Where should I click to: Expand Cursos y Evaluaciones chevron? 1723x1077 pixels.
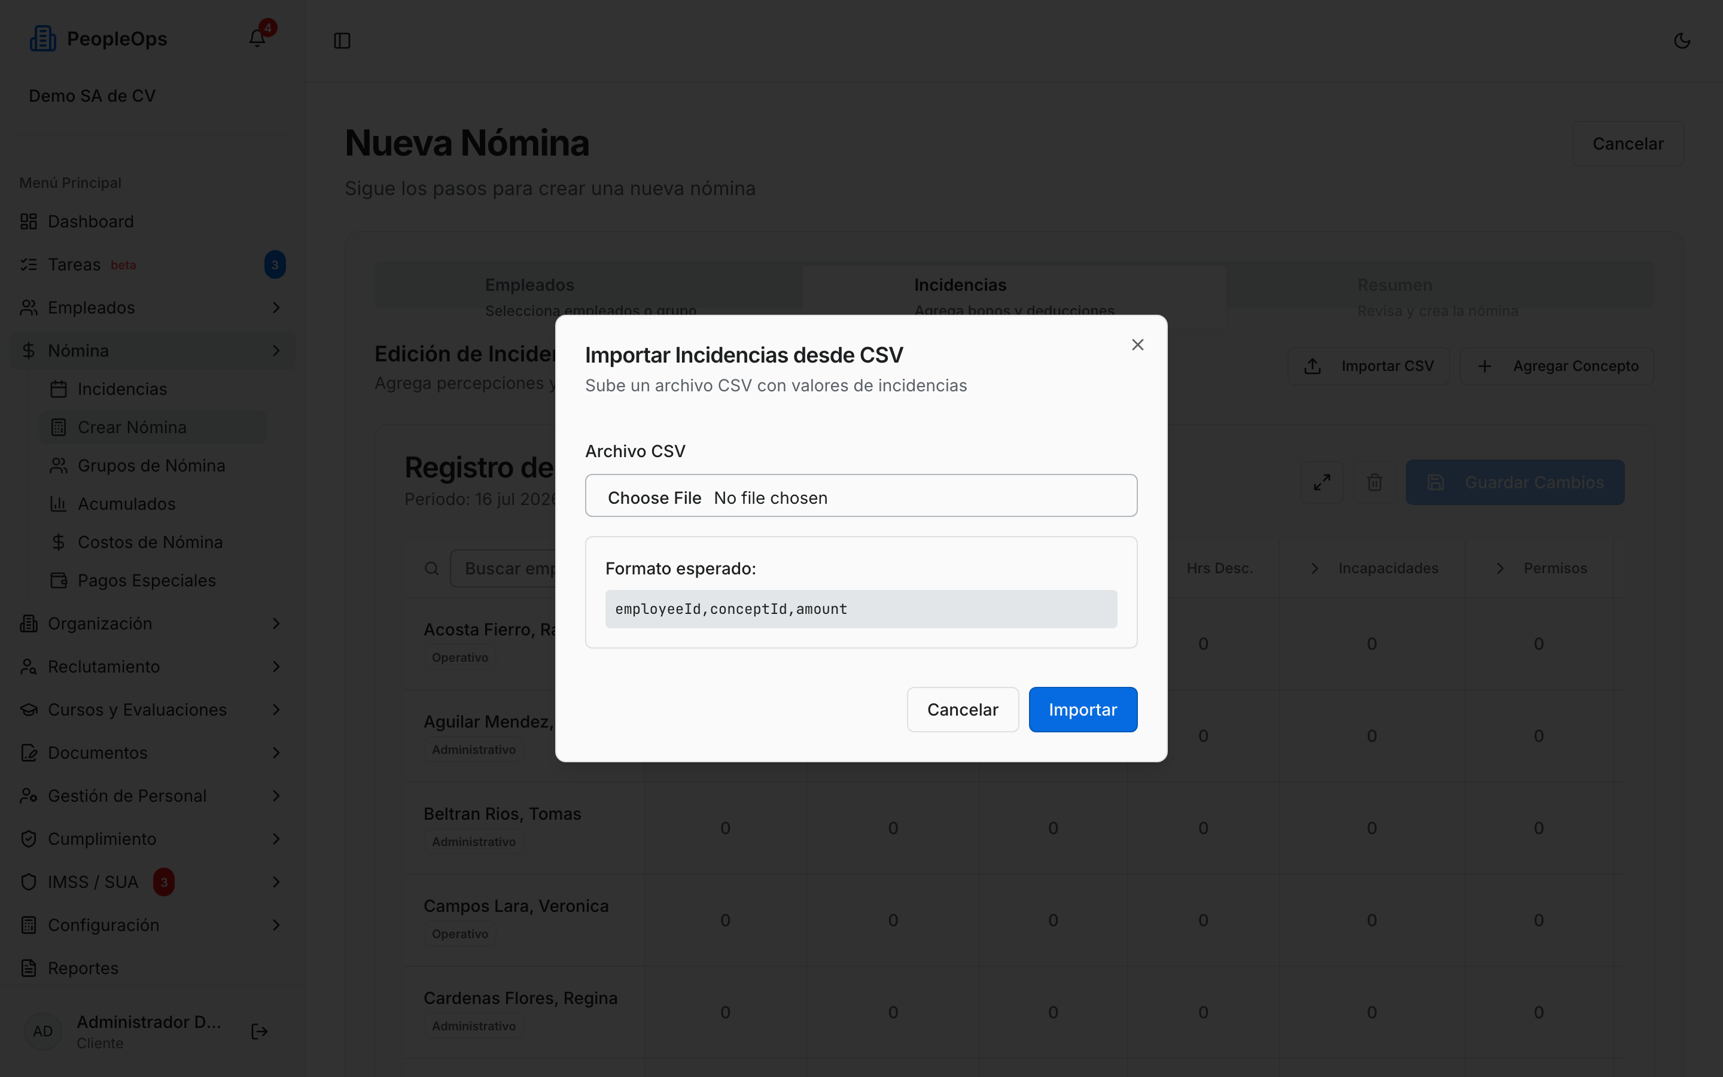point(276,710)
